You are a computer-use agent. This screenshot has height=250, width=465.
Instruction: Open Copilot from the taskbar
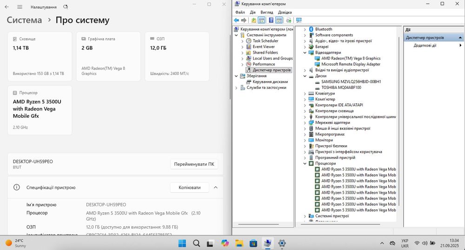225,243
